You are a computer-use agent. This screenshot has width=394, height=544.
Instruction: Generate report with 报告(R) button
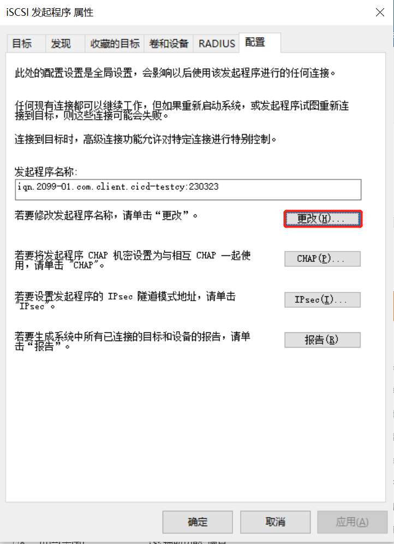pyautogui.click(x=323, y=340)
